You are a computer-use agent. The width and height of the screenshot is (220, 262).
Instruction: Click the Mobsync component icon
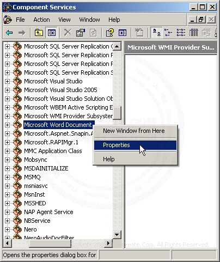click(x=17, y=160)
